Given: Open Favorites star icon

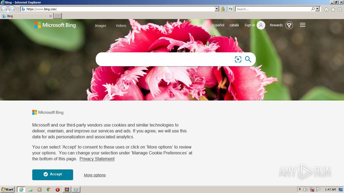Looking at the screenshot, I should pyautogui.click(x=333, y=9).
